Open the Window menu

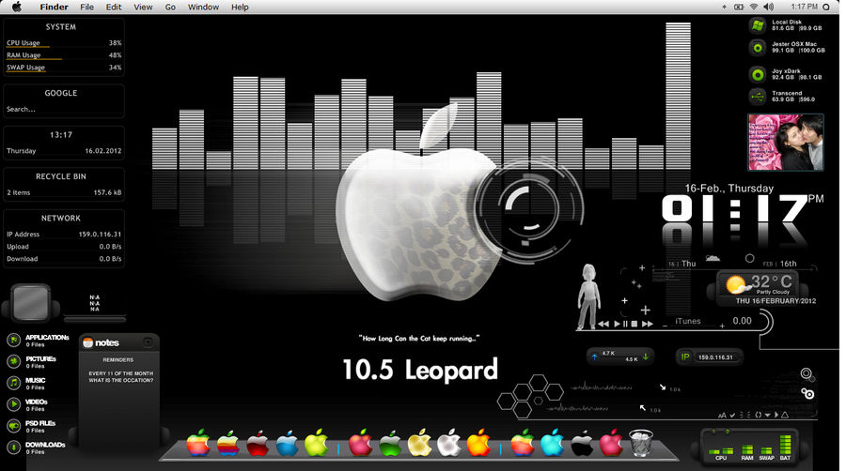[x=203, y=7]
